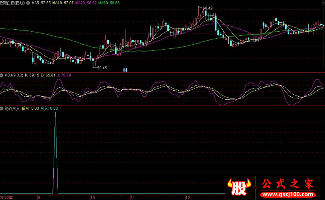Open the KDJ indicator dropdown arrow
The image size is (325, 200).
coord(2,75)
